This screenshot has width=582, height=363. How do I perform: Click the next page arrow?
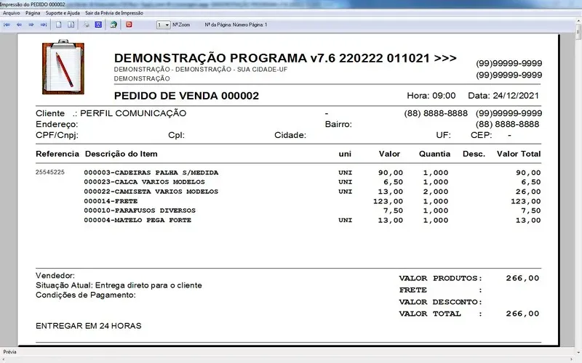point(31,25)
